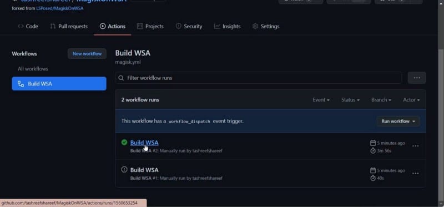Click the search icon in the filter box
Viewport: 444px width, 207px height.
click(121, 78)
